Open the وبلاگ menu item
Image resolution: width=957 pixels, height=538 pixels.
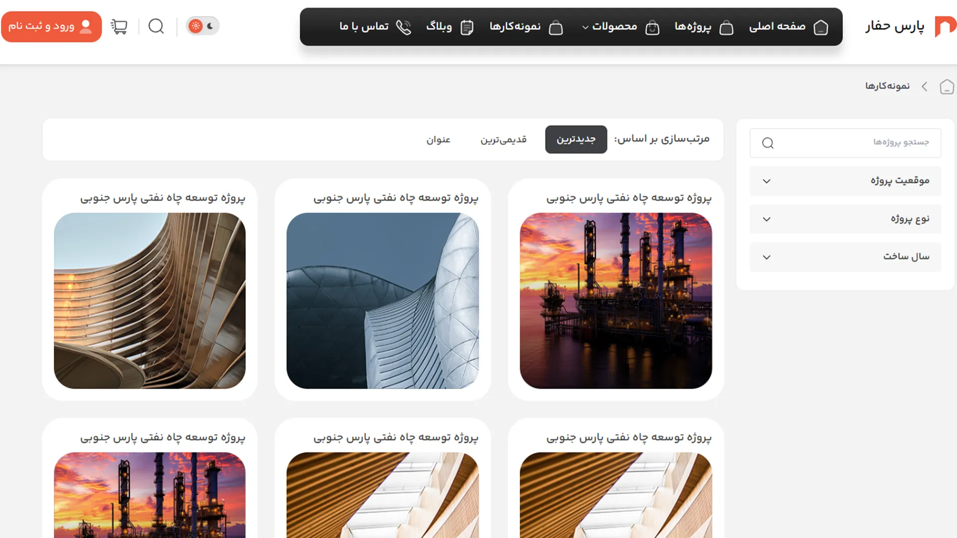click(439, 26)
